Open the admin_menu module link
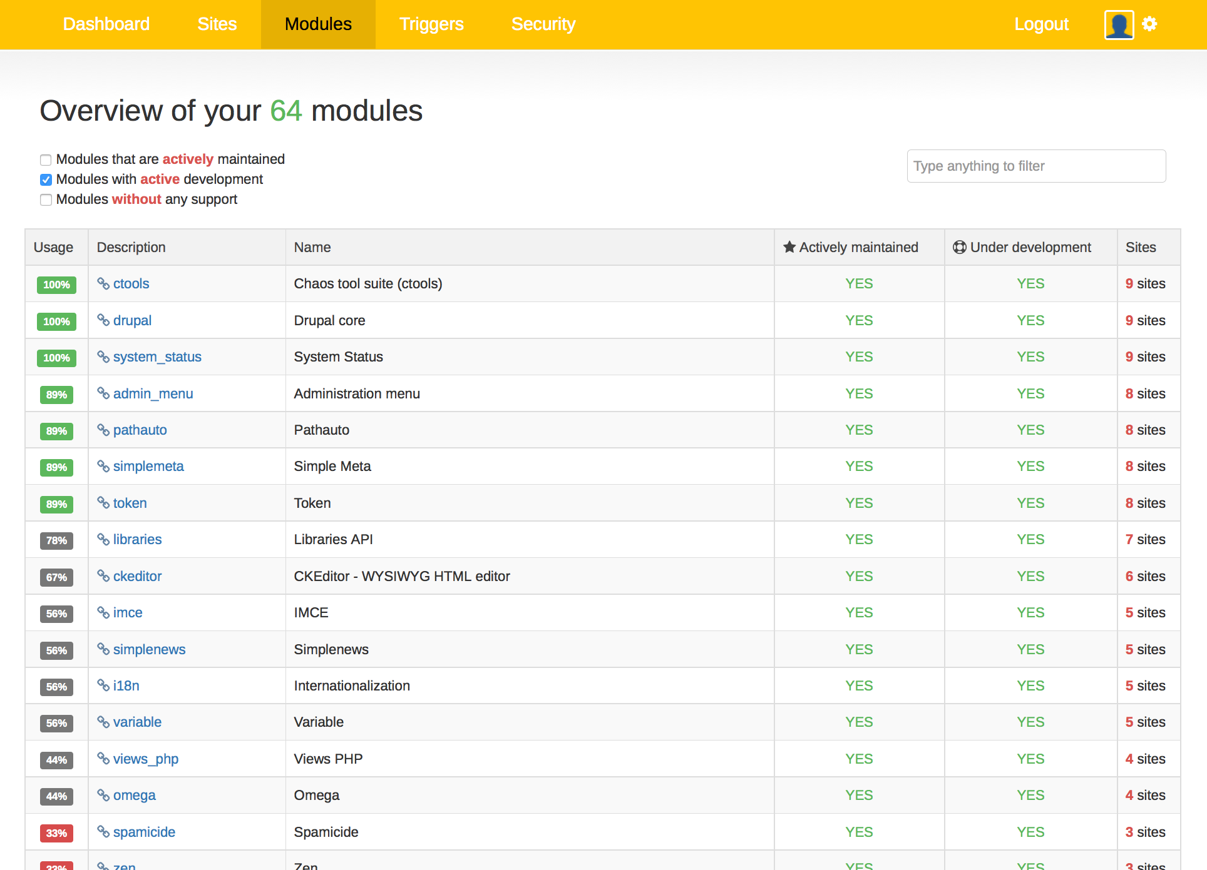Screen dimensions: 1207x870 click(153, 393)
